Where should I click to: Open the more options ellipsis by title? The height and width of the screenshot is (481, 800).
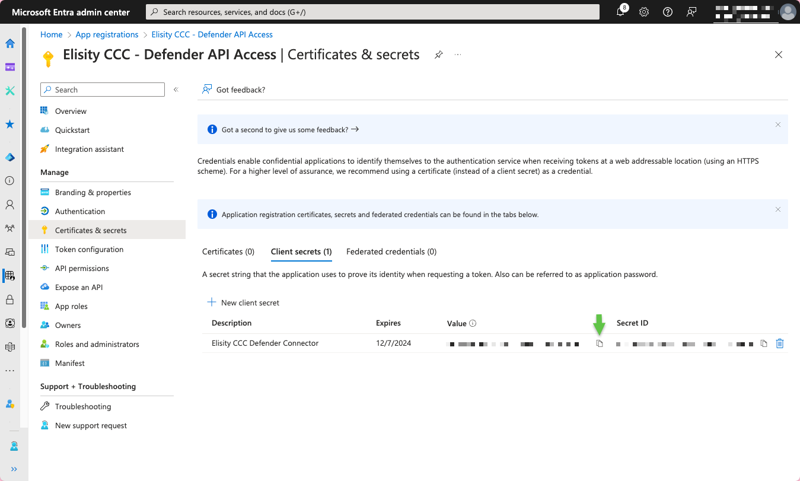coord(458,55)
